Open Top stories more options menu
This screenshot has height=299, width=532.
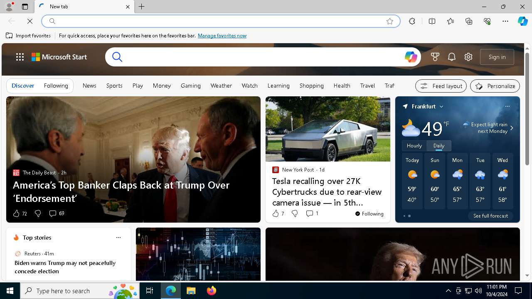click(118, 238)
